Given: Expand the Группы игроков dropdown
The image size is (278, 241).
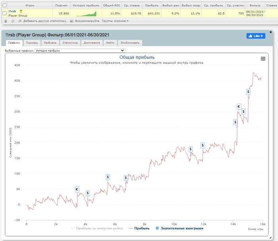Looking at the screenshot, I should (115, 21).
